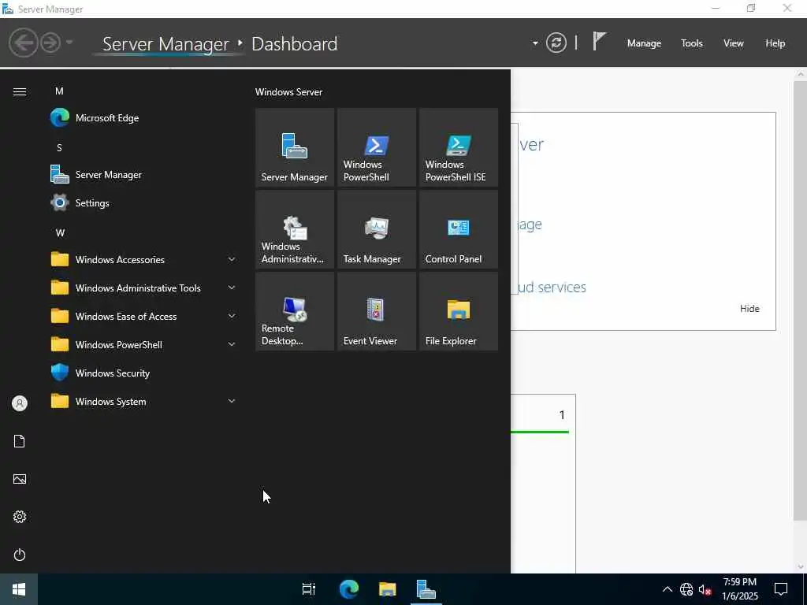
Task: Open Task View on the taskbar
Action: pyautogui.click(x=309, y=589)
